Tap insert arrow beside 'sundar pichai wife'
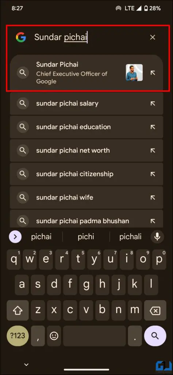The image size is (173, 375). click(x=153, y=197)
